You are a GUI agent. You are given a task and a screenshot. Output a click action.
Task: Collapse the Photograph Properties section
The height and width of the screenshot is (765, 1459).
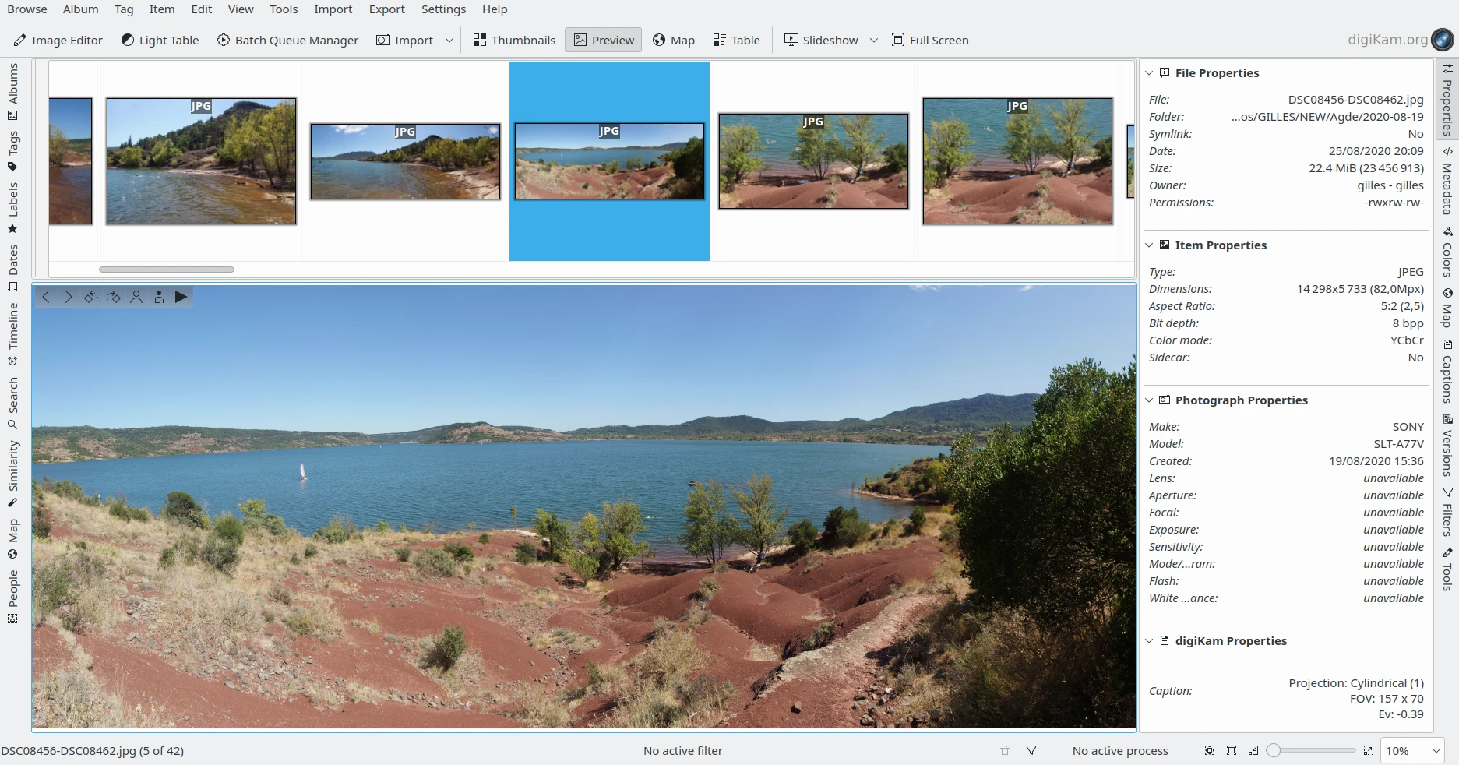point(1149,400)
